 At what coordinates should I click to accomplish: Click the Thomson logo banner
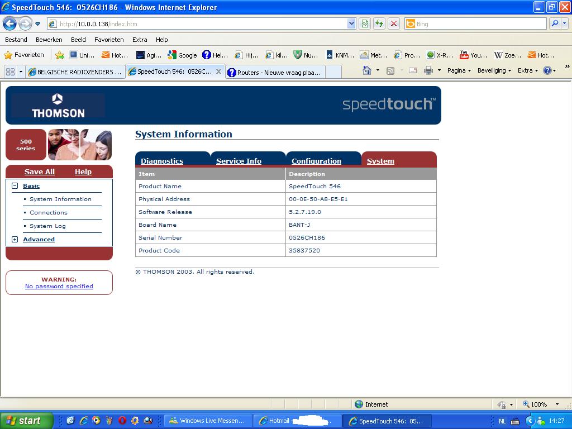click(58, 106)
